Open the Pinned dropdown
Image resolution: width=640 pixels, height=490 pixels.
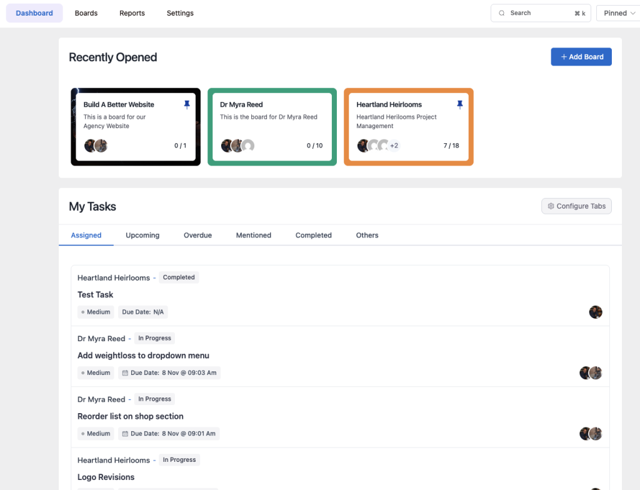pyautogui.click(x=619, y=13)
